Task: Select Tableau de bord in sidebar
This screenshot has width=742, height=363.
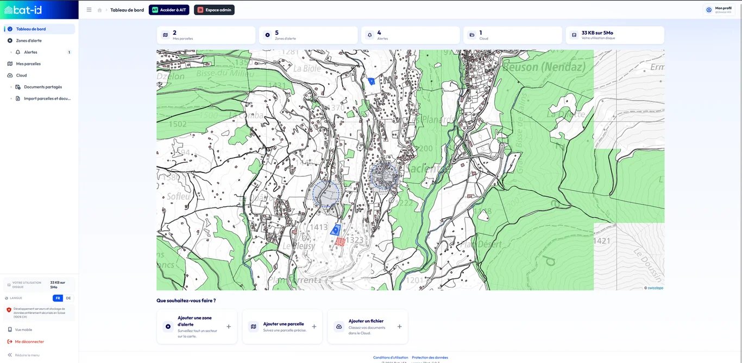Action: [x=40, y=29]
